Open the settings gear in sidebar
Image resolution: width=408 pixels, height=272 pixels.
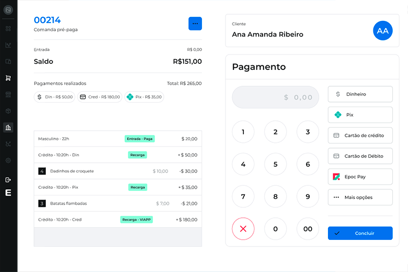click(8, 160)
